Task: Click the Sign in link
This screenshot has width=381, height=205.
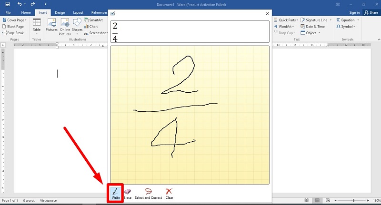Action: 354,12
